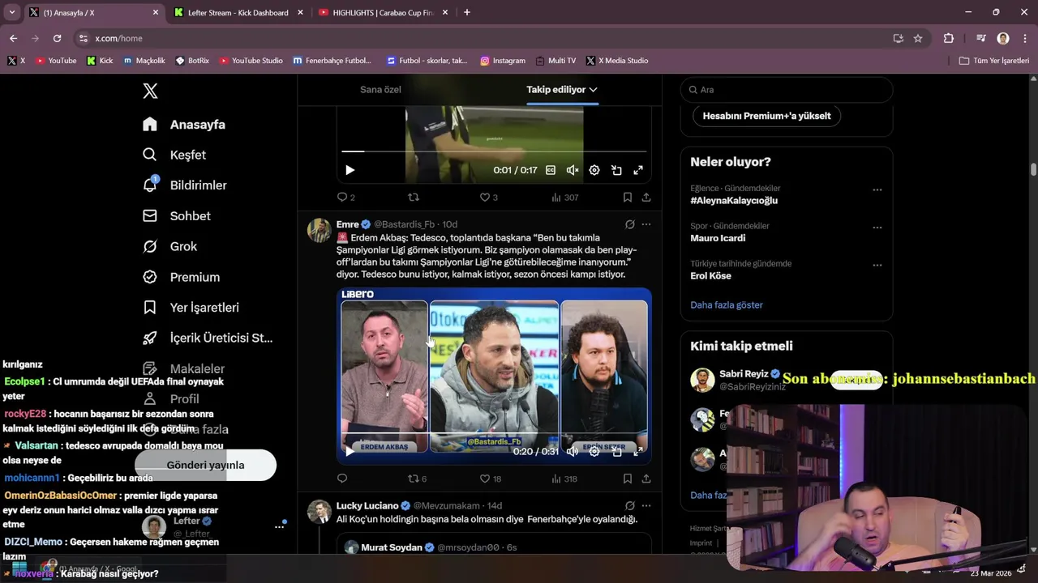Open Sabri Reyiz suggested profile

(x=744, y=373)
